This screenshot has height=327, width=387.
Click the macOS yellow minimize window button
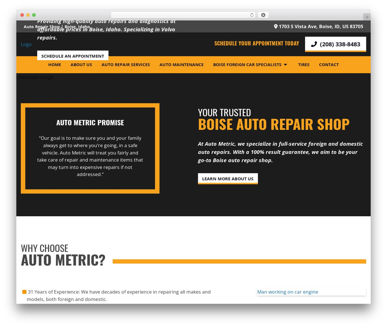[x=28, y=15]
